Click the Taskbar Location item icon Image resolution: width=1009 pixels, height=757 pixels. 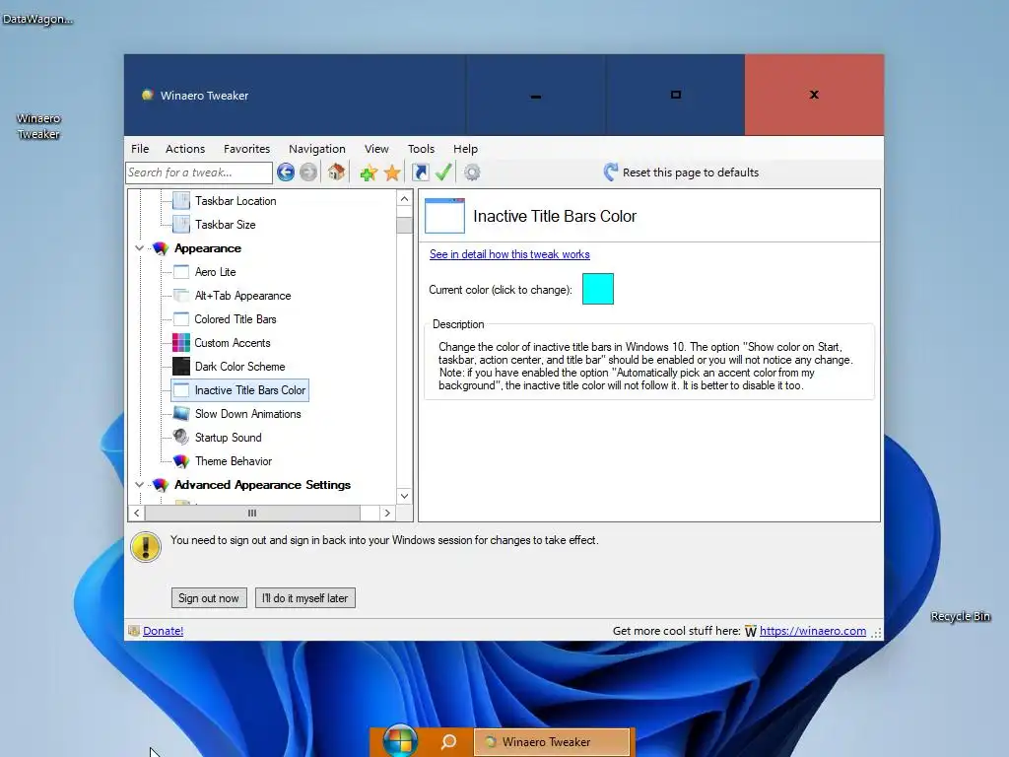(181, 201)
